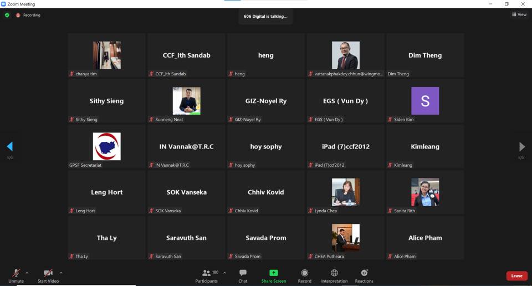Click the Recording status indicator
The height and width of the screenshot is (286, 532).
tap(28, 15)
